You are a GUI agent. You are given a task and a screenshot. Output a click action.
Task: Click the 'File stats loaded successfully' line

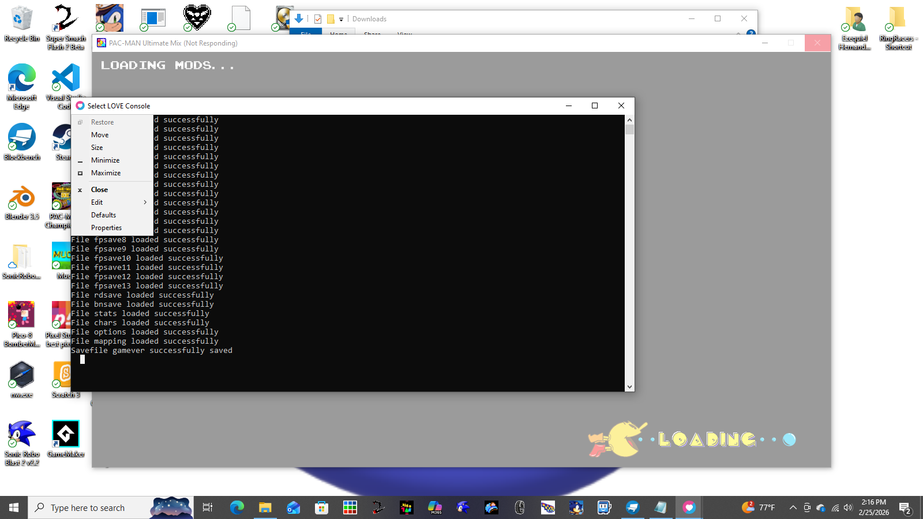[x=140, y=314]
